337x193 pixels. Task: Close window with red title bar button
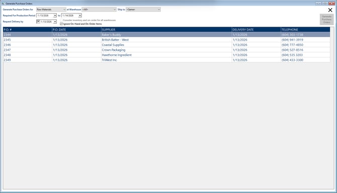(331, 4)
